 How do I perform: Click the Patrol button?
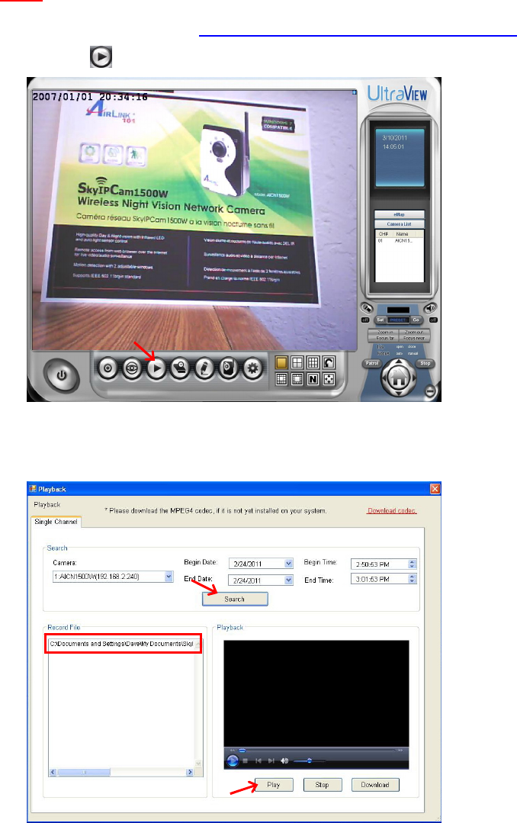tap(372, 363)
